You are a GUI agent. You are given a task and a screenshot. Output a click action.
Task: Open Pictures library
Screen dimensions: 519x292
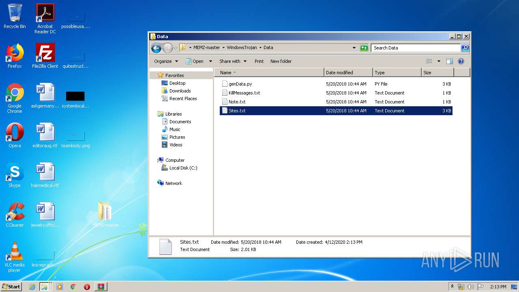point(177,137)
